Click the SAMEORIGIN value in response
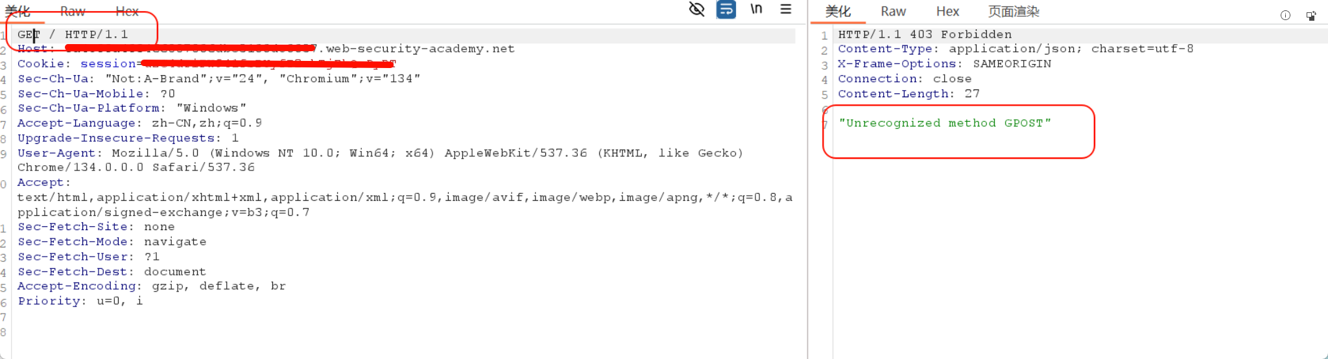Screen dimensions: 1328x359 click(1012, 64)
